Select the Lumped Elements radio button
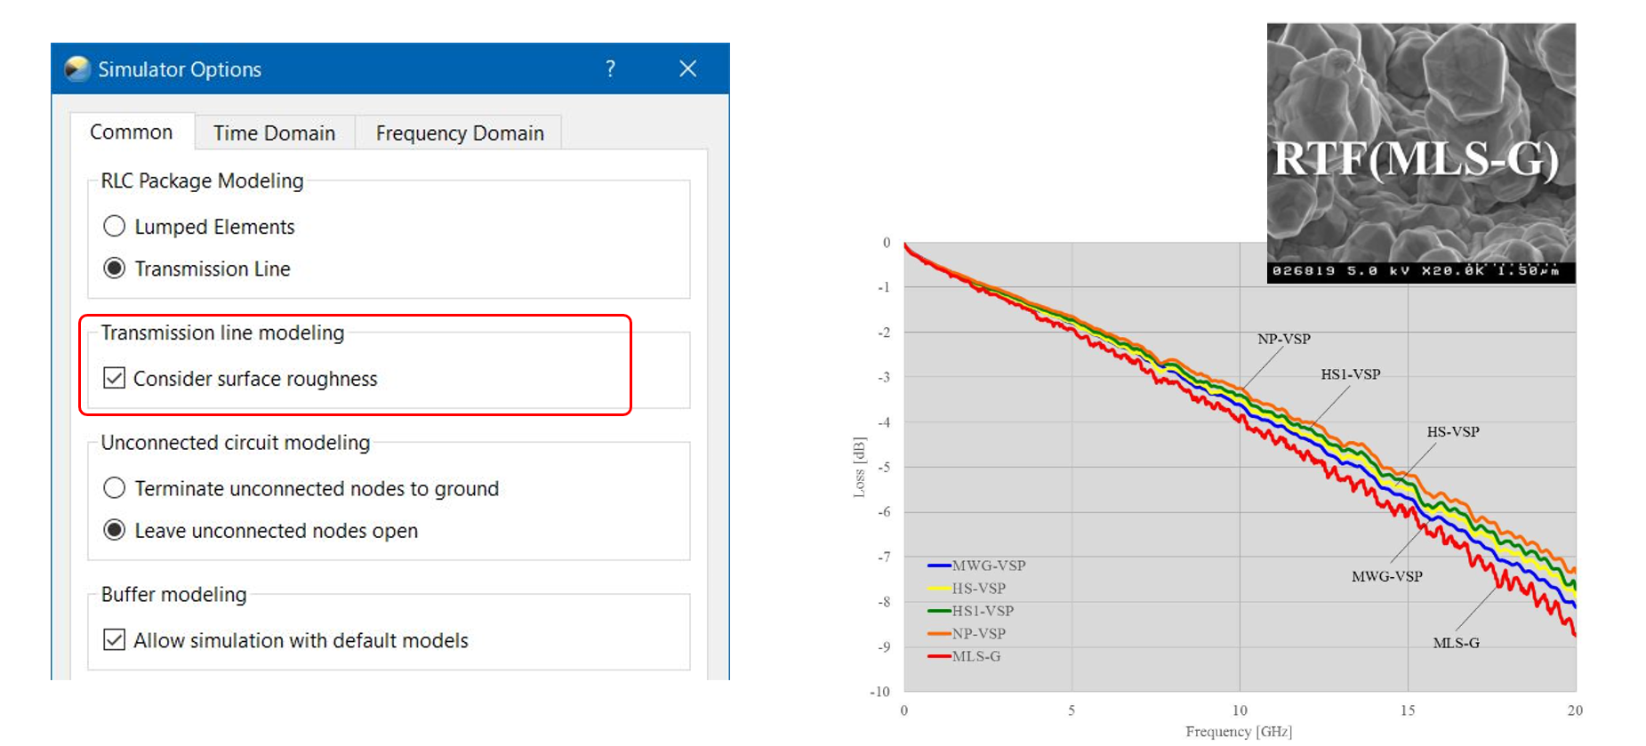The image size is (1646, 746). pos(115,227)
